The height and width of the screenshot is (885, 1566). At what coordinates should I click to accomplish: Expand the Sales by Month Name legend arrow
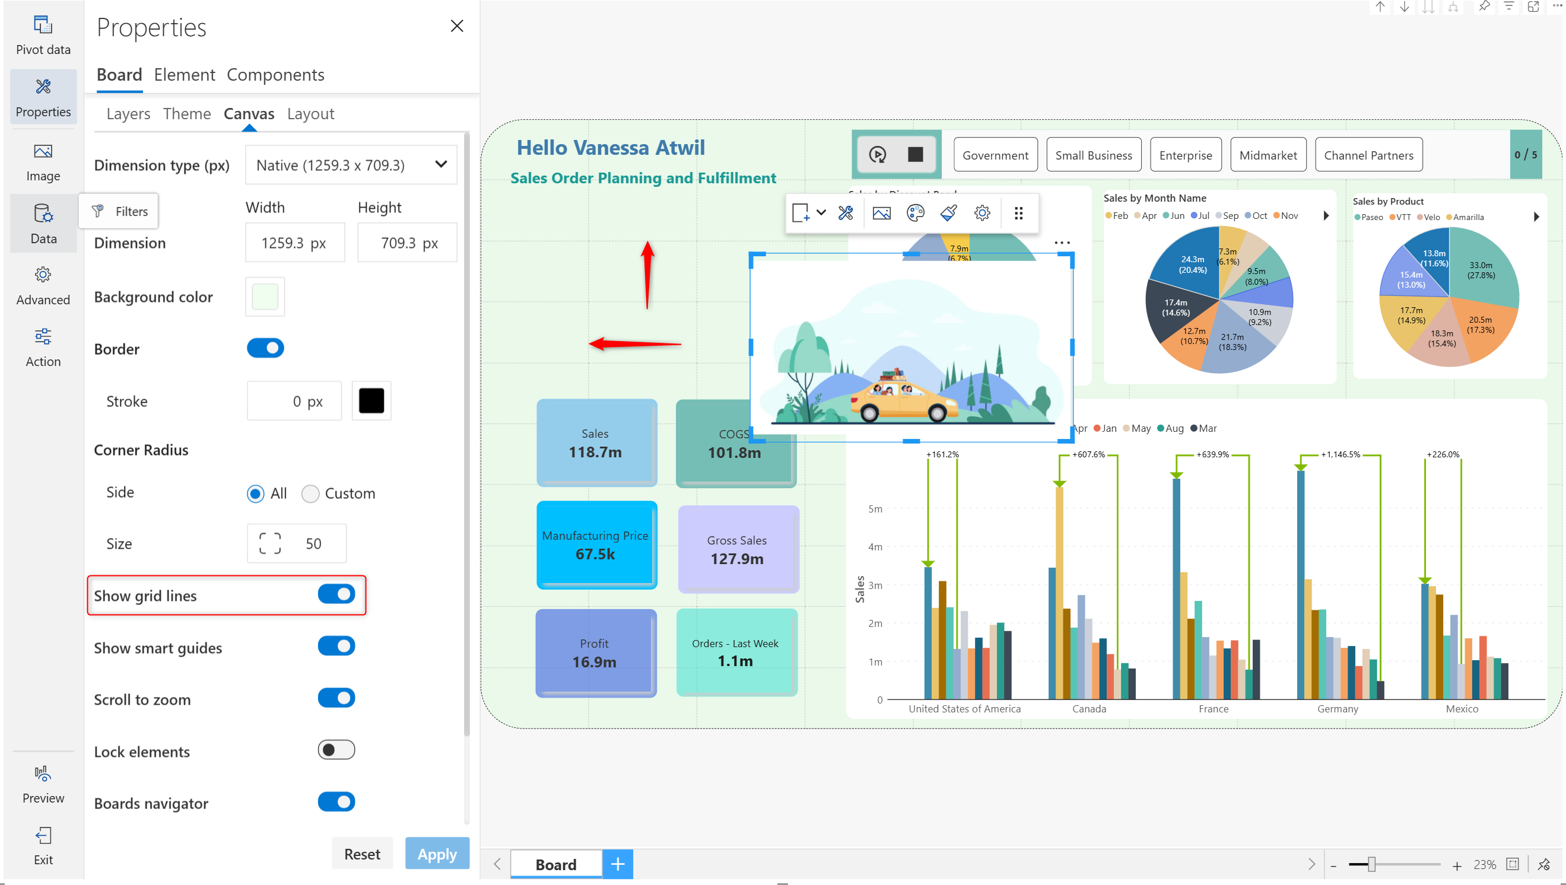point(1326,215)
